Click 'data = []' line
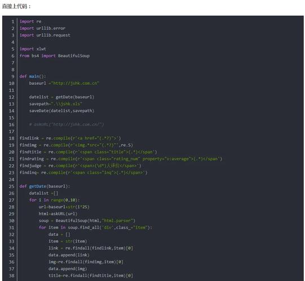Screen dimensions: 305x281 click(59, 234)
